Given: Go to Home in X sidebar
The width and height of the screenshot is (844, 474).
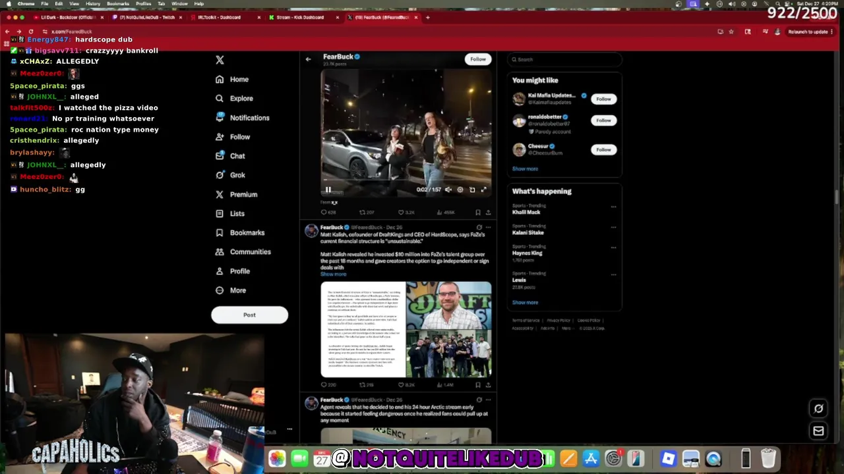Looking at the screenshot, I should (x=232, y=79).
